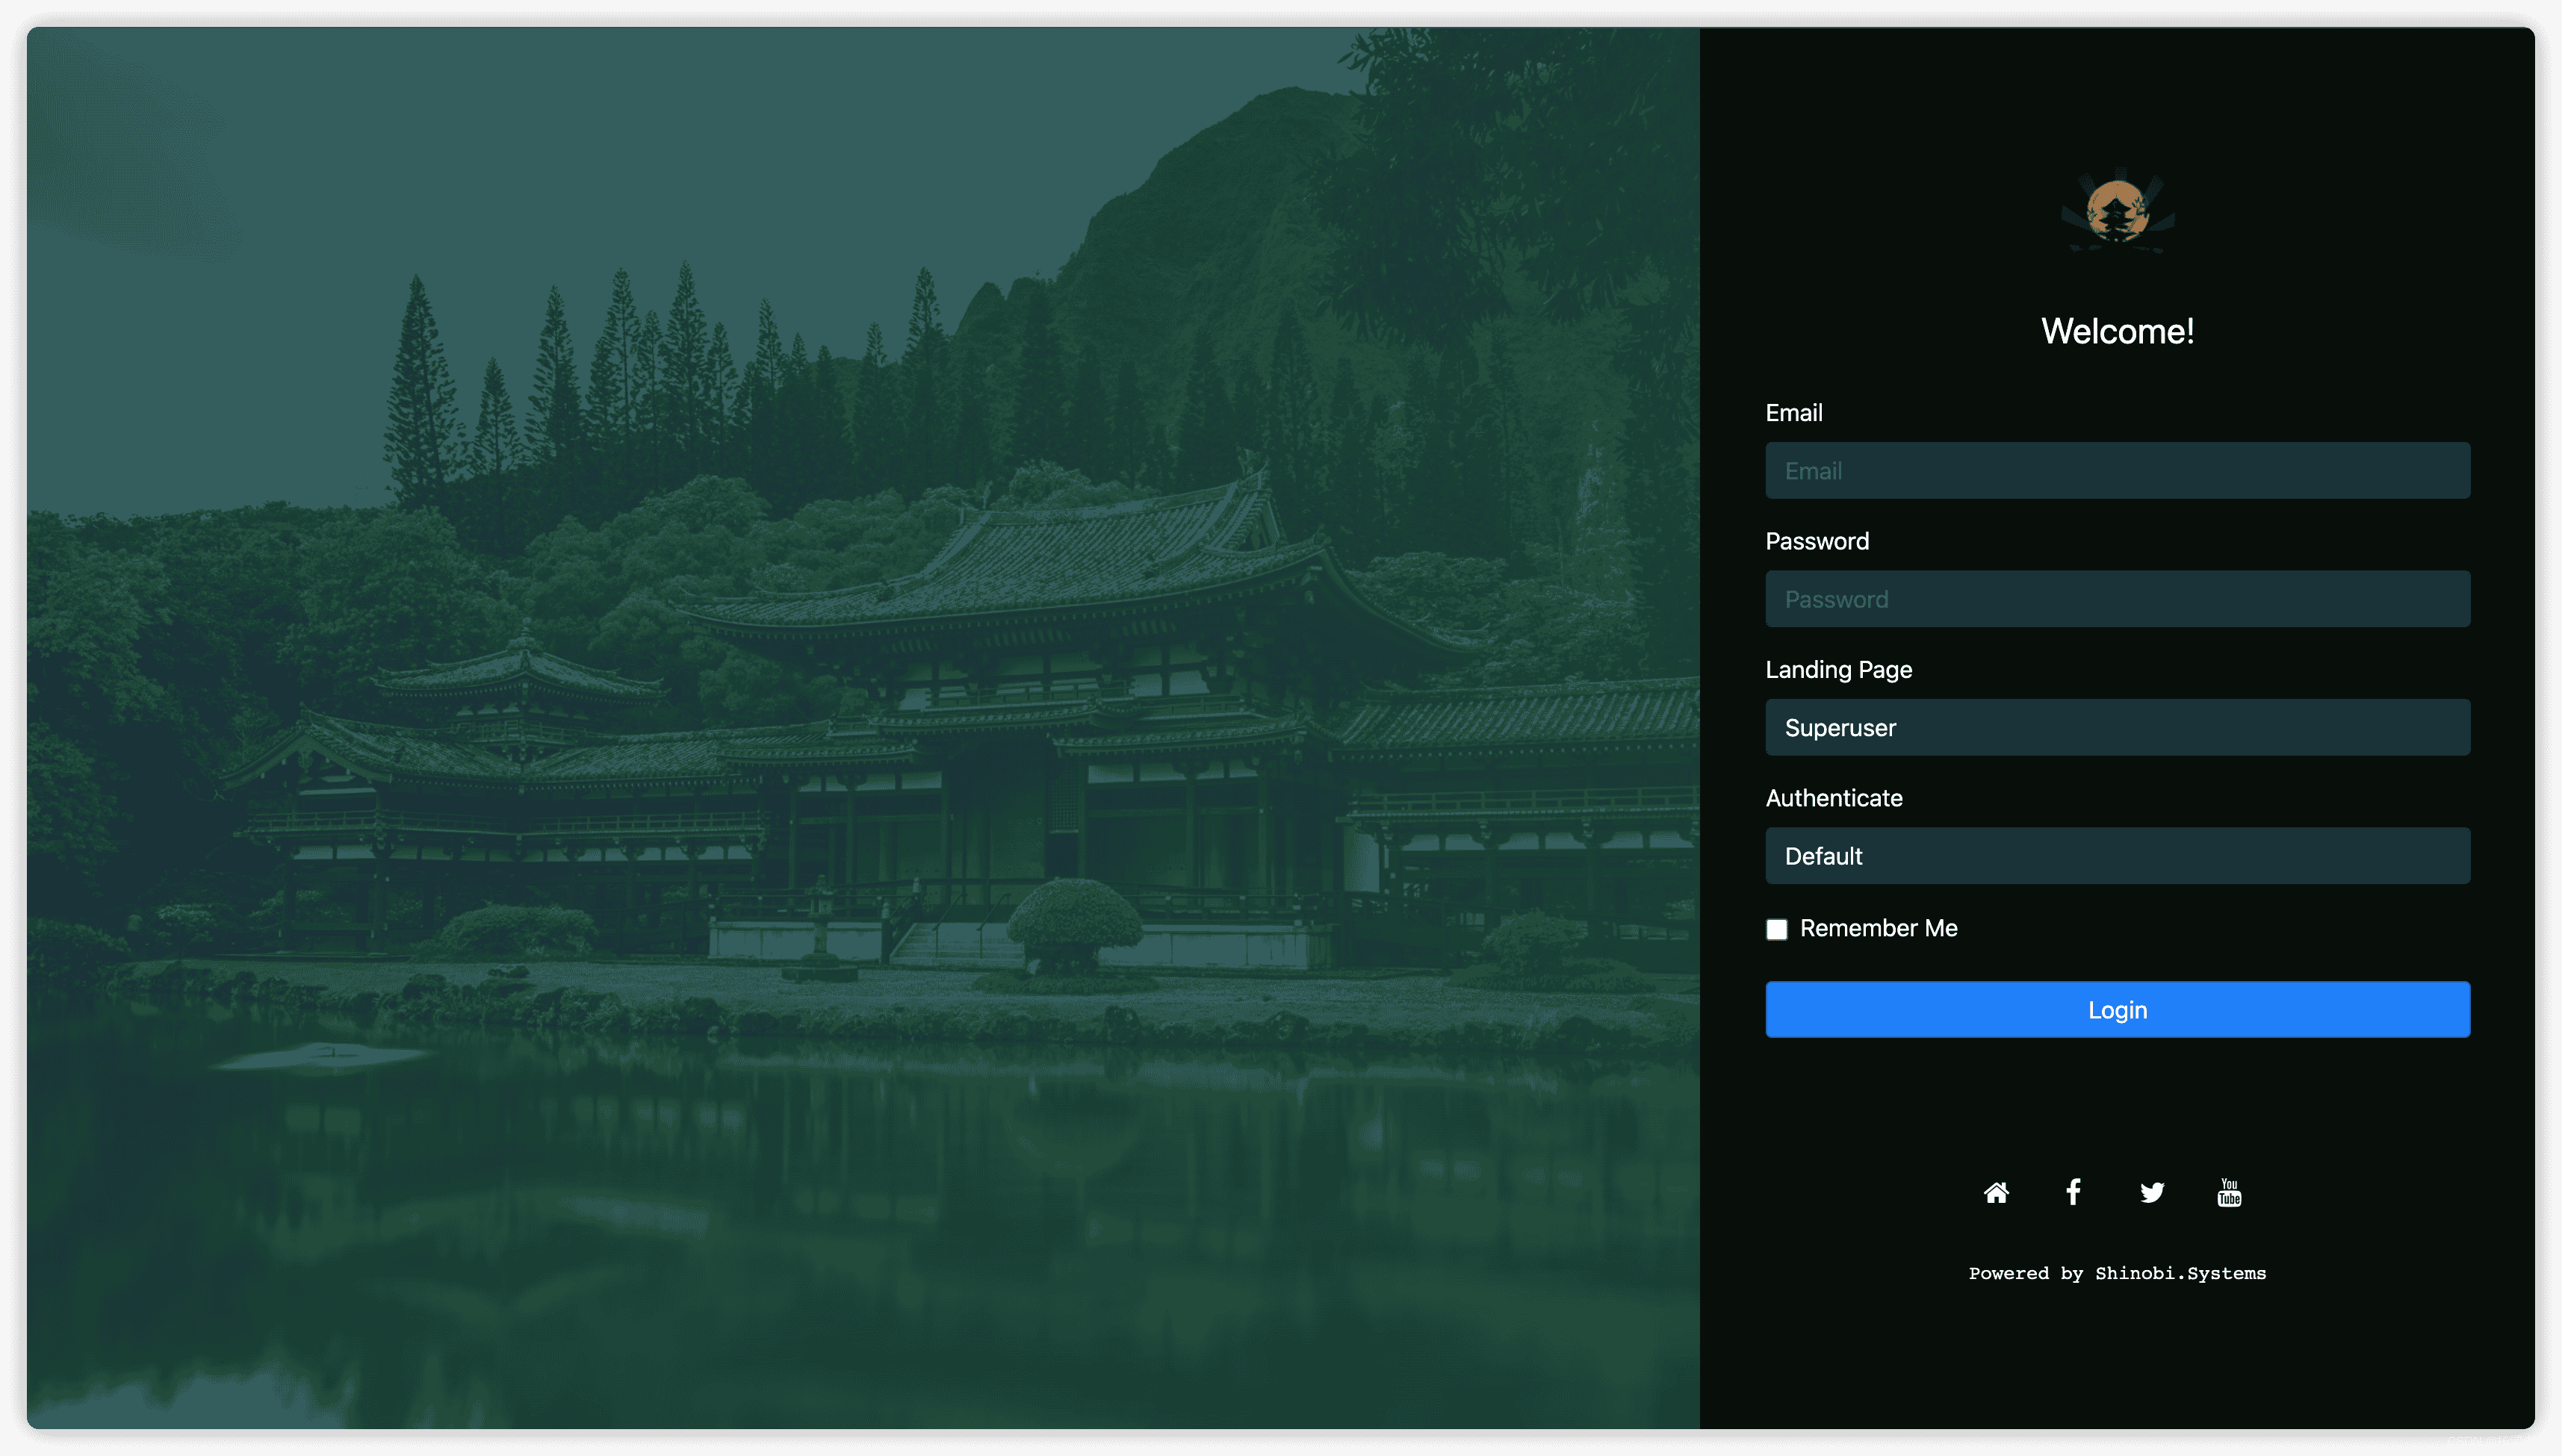Click the Landing Page label
2562x1456 pixels.
pos(1837,669)
